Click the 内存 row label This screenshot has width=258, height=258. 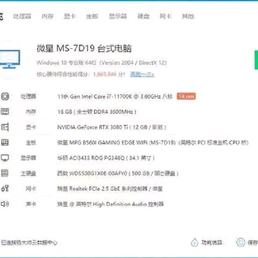(31, 112)
